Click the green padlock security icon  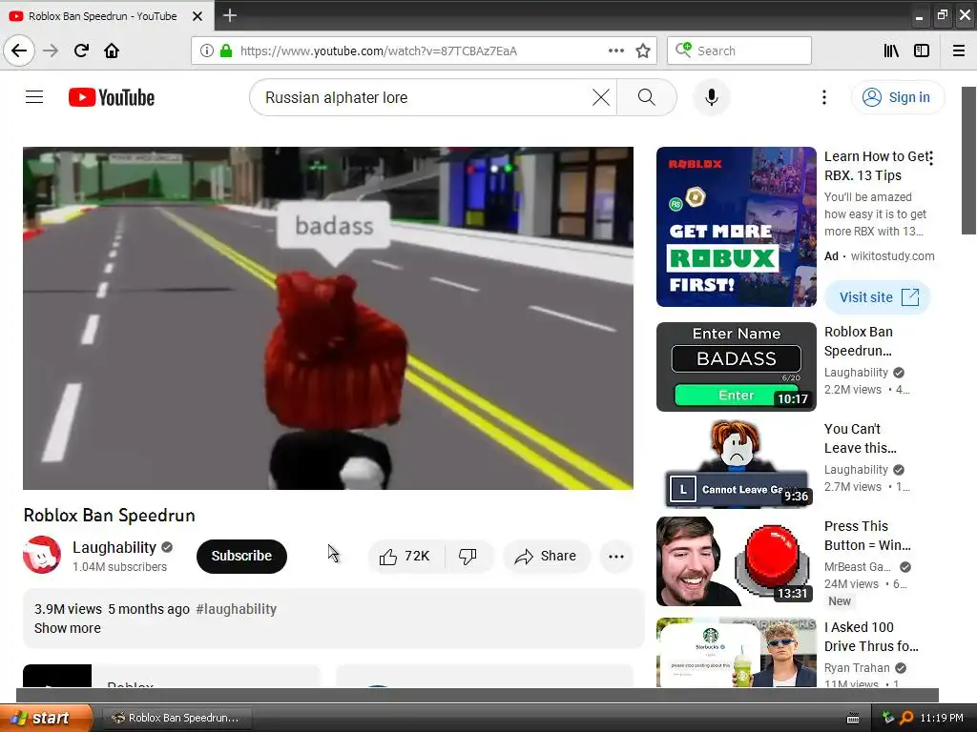pos(226,51)
